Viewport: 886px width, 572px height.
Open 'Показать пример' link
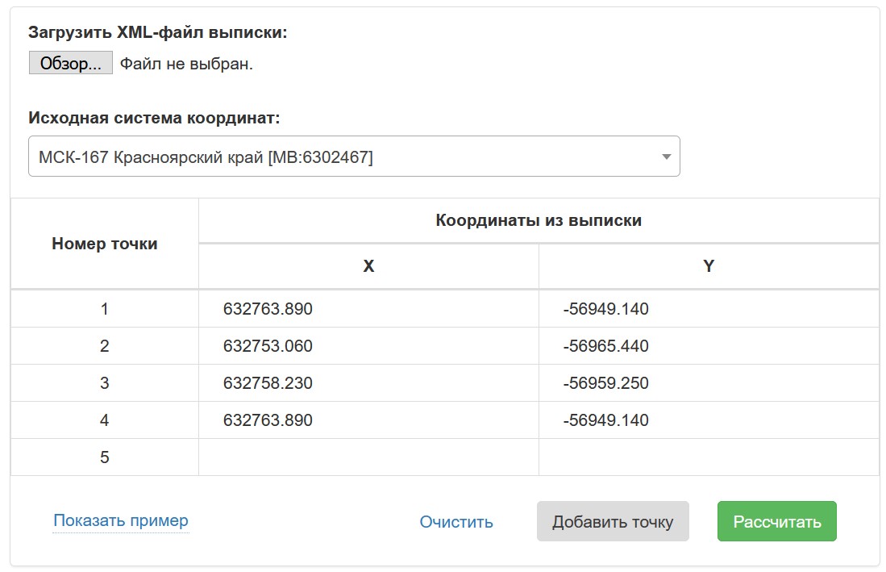120,520
